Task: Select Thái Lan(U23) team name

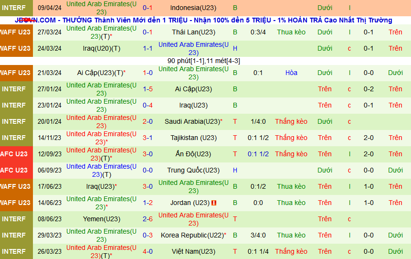Action: 193,32
